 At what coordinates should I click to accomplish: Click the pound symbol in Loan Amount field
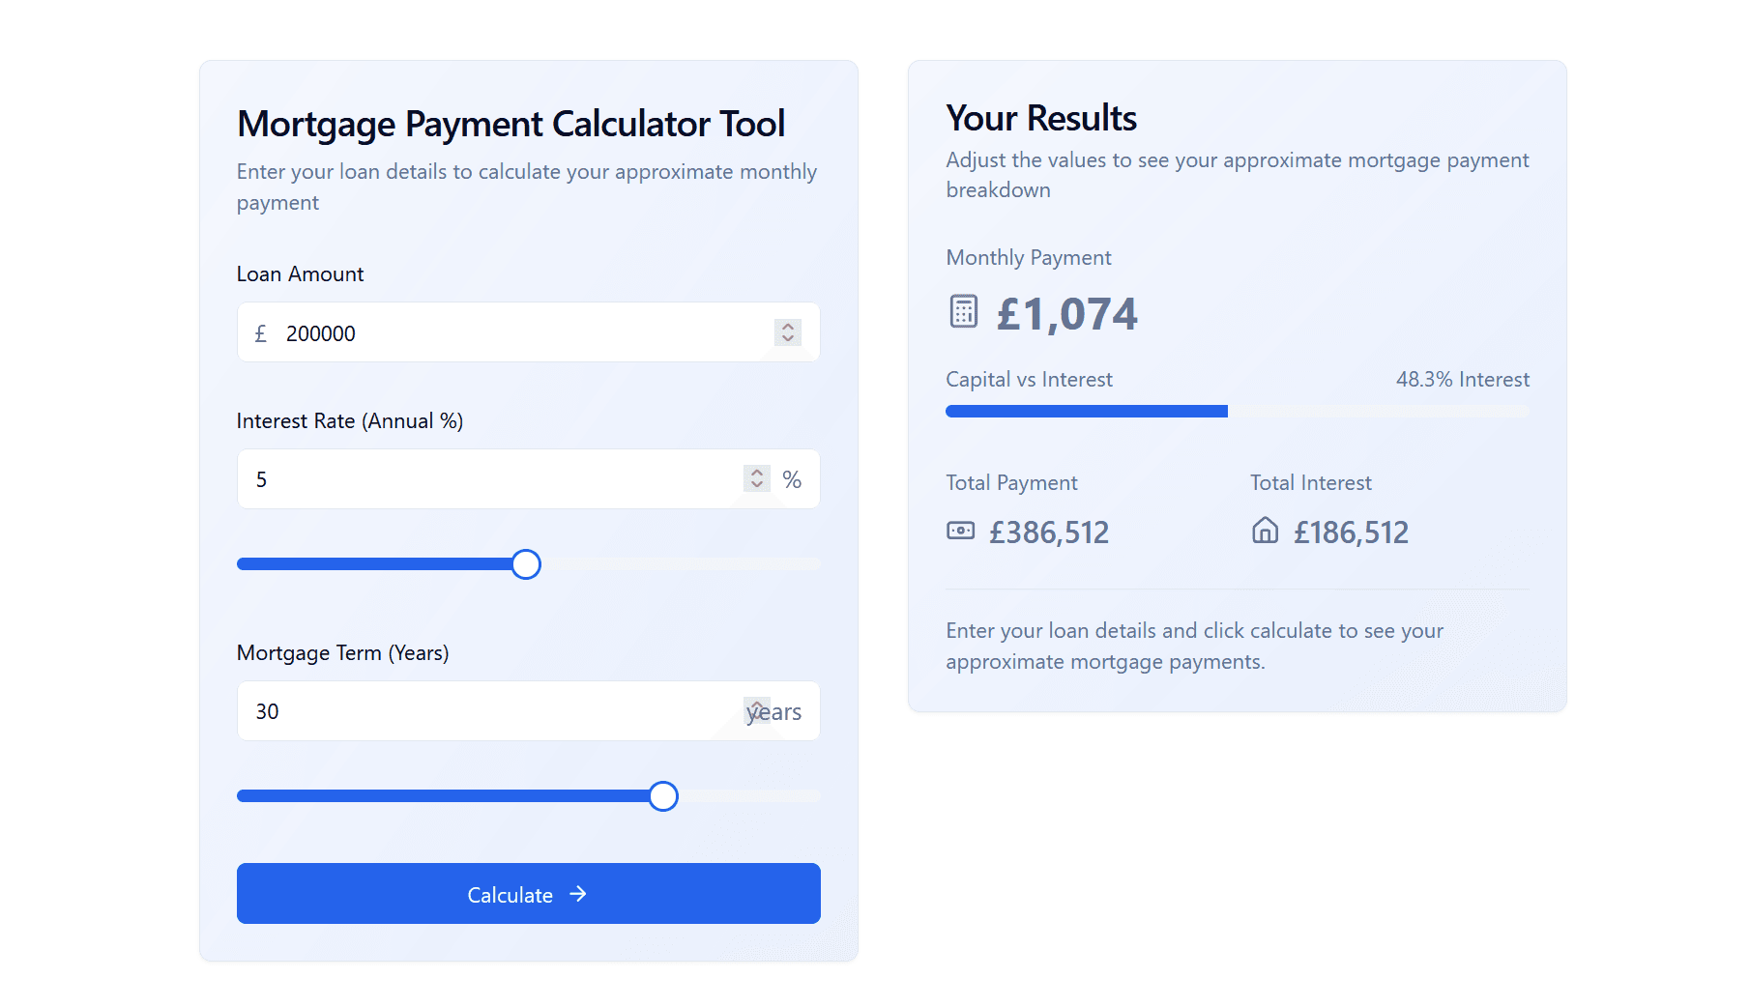(x=260, y=333)
